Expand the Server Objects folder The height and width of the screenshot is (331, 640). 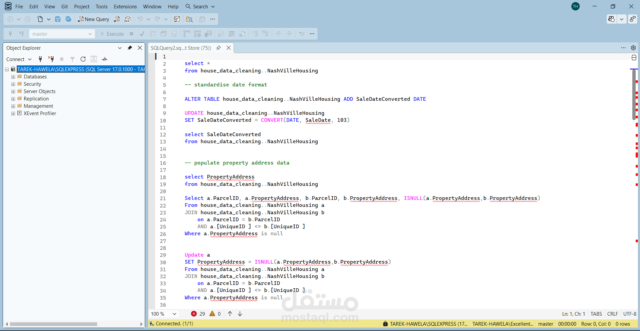coord(13,91)
